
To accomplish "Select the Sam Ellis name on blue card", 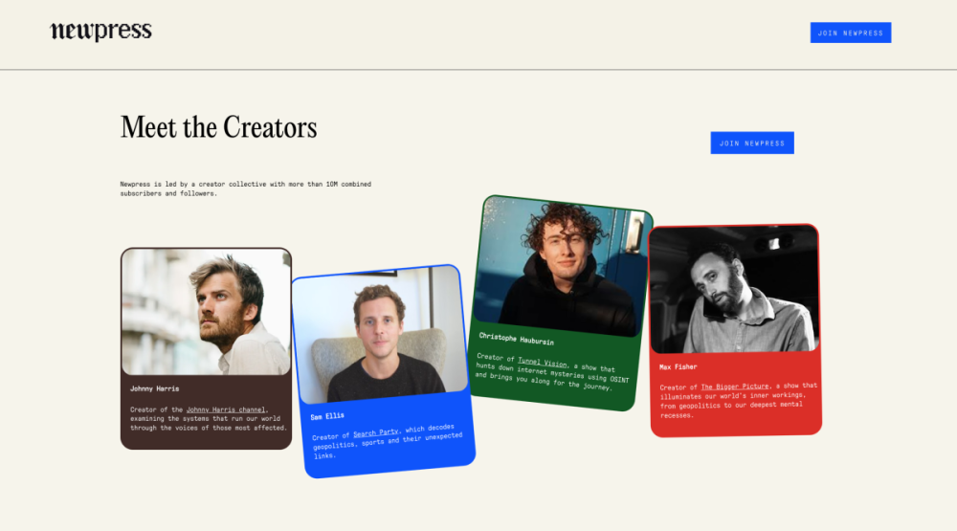I will click(328, 416).
